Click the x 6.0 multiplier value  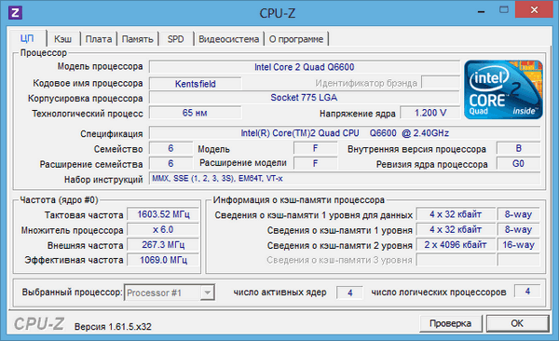coord(163,229)
